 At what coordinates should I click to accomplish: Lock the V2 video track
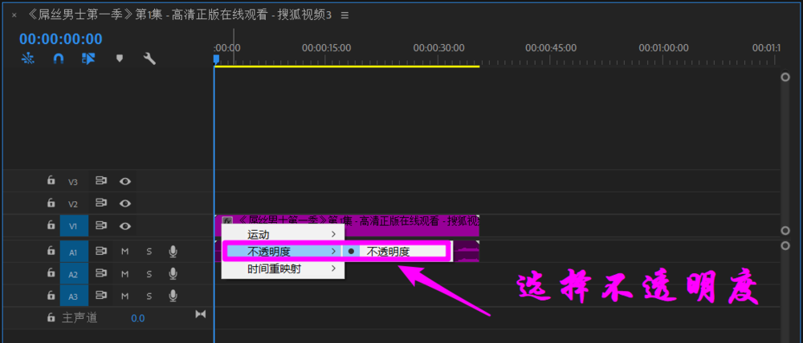coord(51,203)
